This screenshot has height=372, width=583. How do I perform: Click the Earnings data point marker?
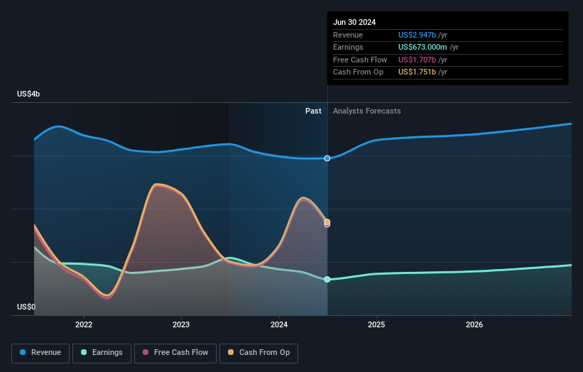pyautogui.click(x=327, y=280)
